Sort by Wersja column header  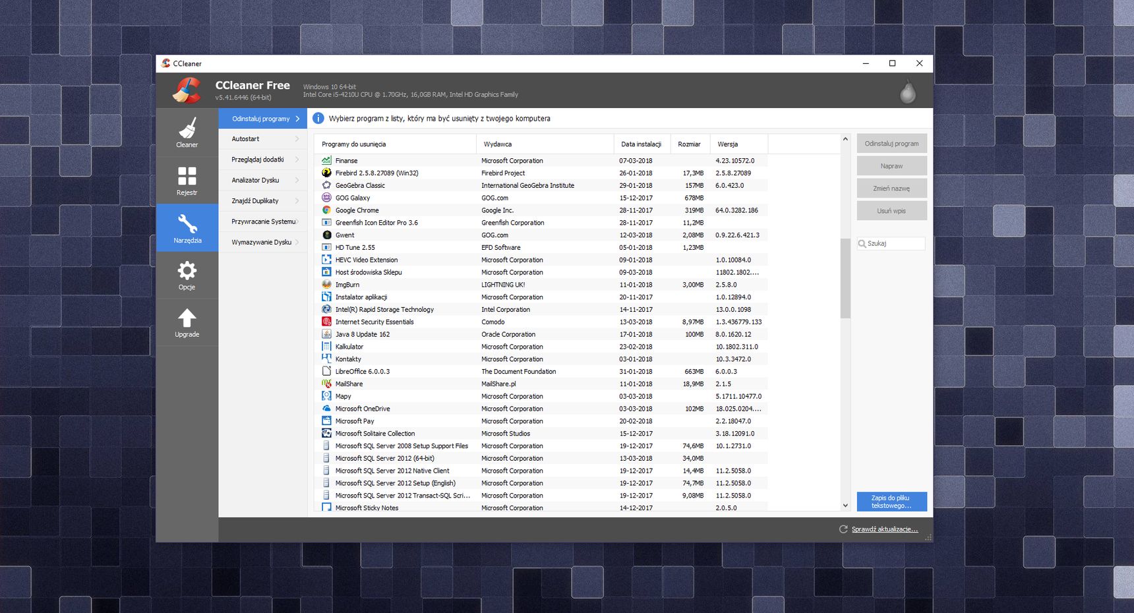(x=738, y=144)
